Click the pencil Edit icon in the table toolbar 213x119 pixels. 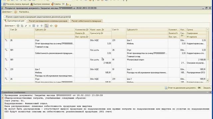point(26,26)
